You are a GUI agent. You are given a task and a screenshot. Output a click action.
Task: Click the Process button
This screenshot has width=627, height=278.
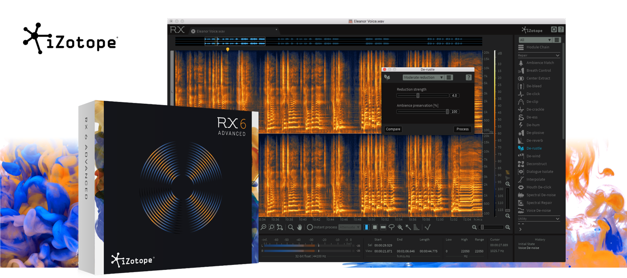tap(462, 129)
